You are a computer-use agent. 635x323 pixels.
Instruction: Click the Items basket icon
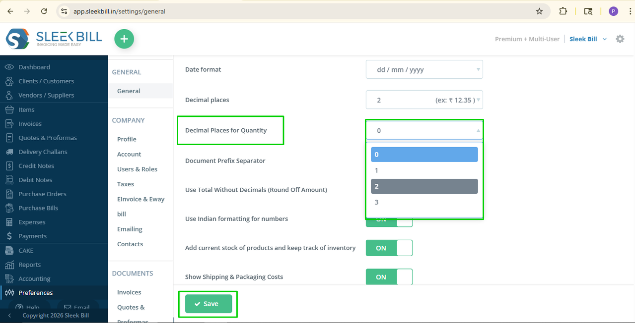pos(9,109)
